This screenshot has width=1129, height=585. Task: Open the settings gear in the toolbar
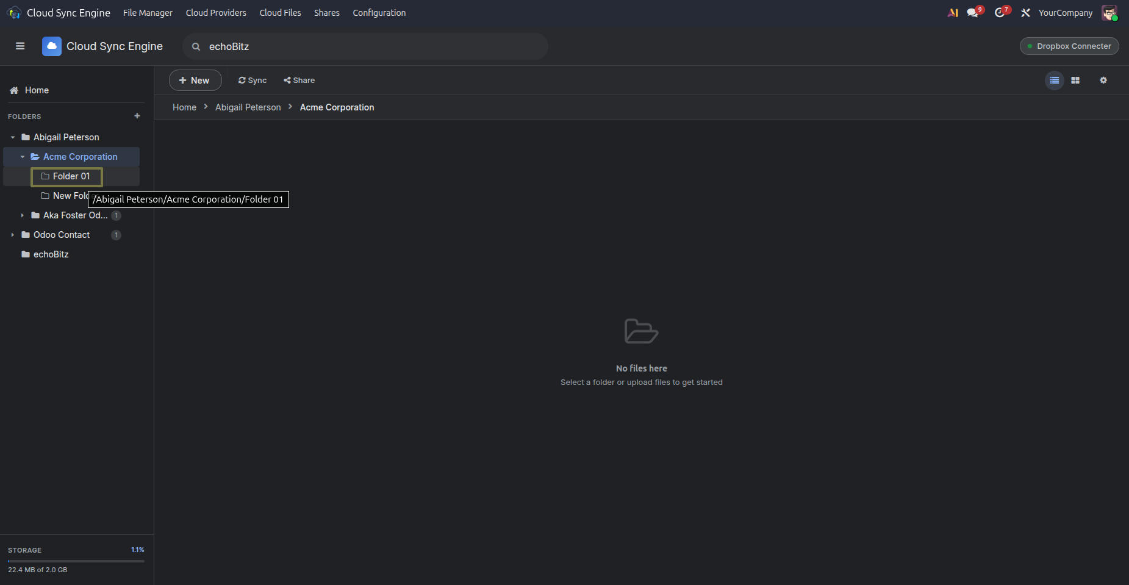(1103, 81)
